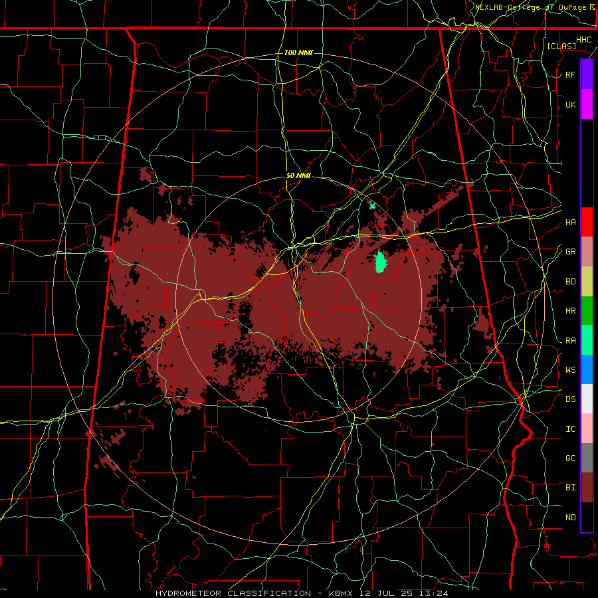Click the yellow BD legend swatch

click(x=587, y=281)
